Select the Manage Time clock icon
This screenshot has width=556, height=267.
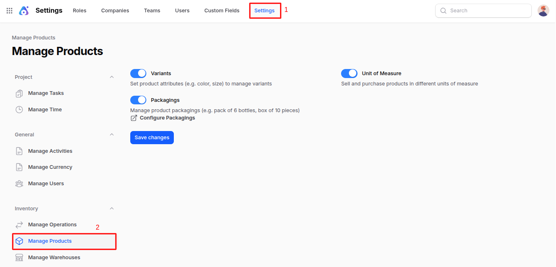pos(19,109)
